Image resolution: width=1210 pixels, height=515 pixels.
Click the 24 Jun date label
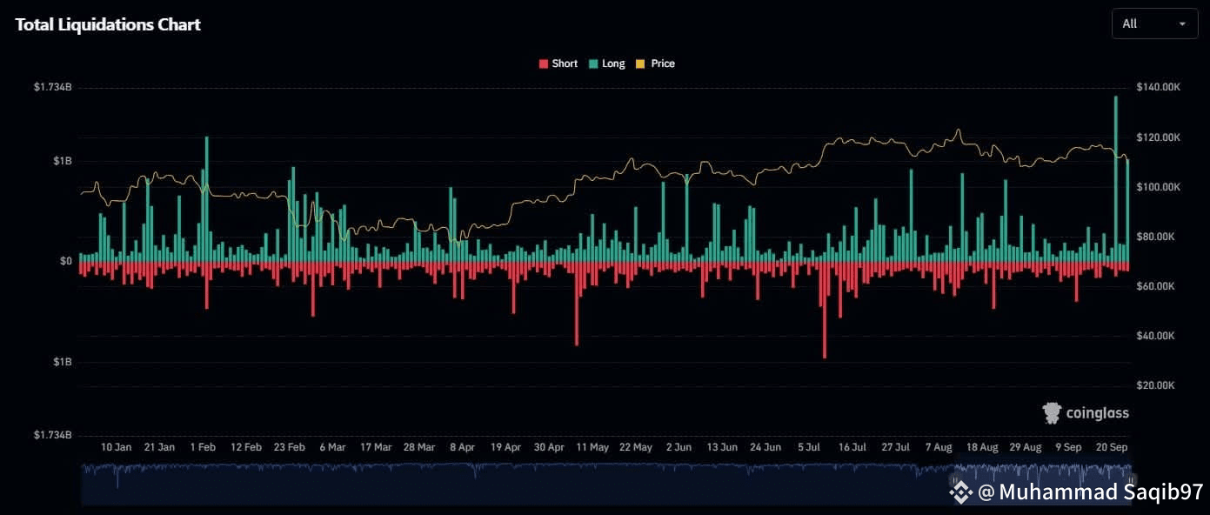[765, 447]
